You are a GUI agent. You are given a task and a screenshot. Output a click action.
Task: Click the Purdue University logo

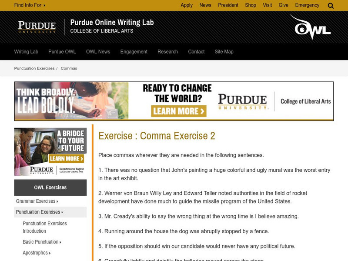[36, 27]
